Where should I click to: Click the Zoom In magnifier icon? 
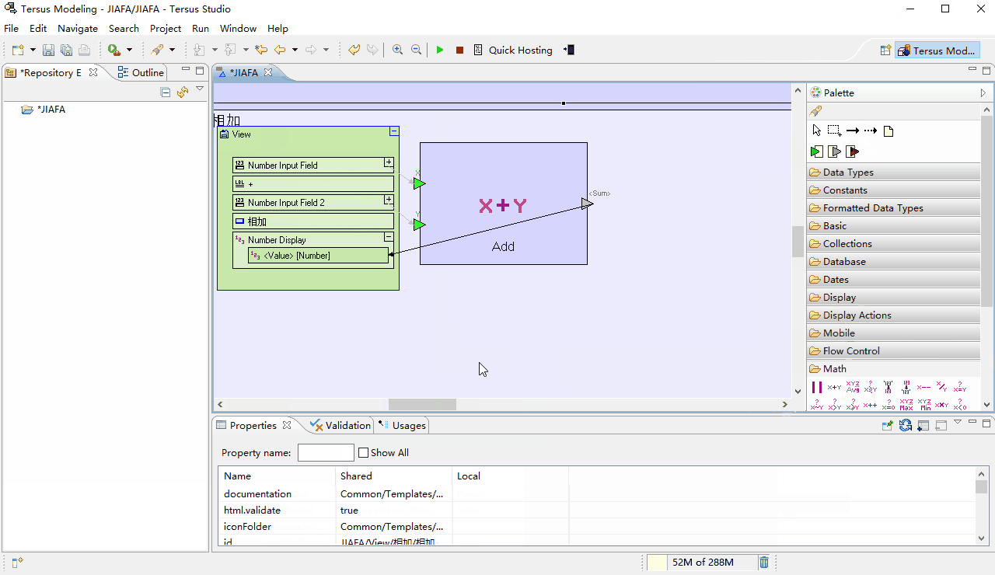397,50
